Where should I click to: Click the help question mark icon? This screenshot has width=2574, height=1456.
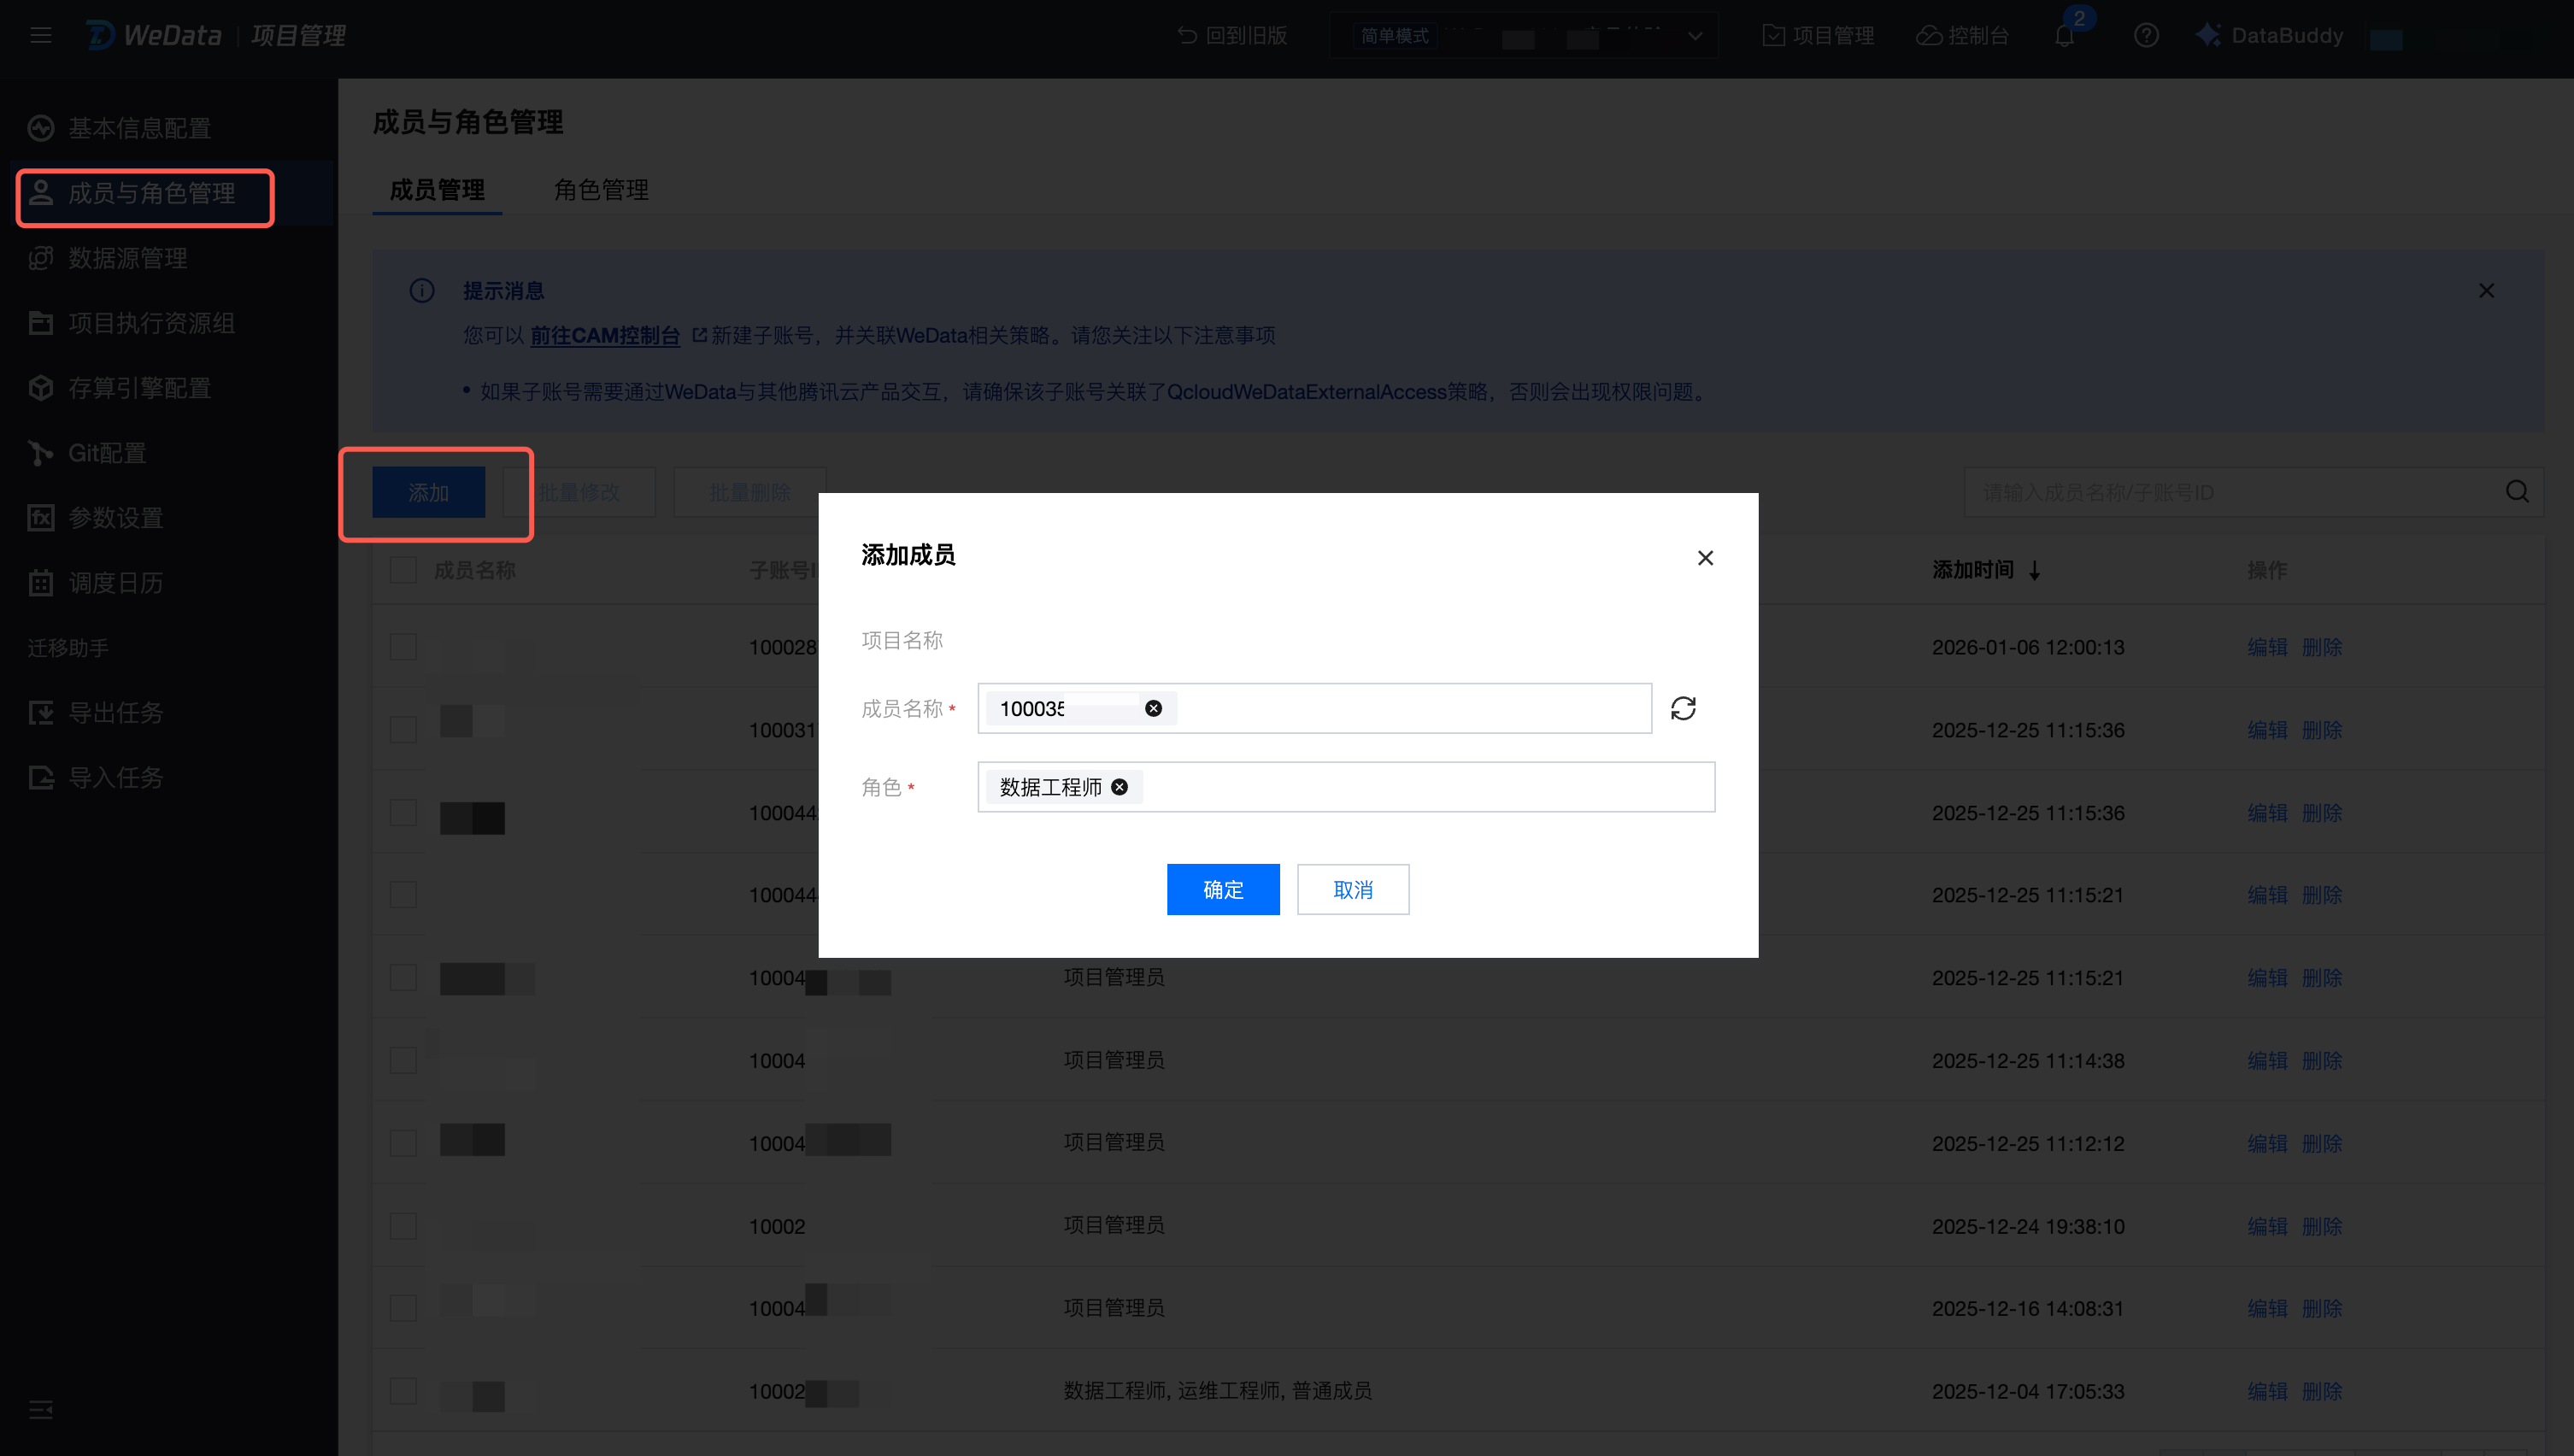click(2145, 36)
